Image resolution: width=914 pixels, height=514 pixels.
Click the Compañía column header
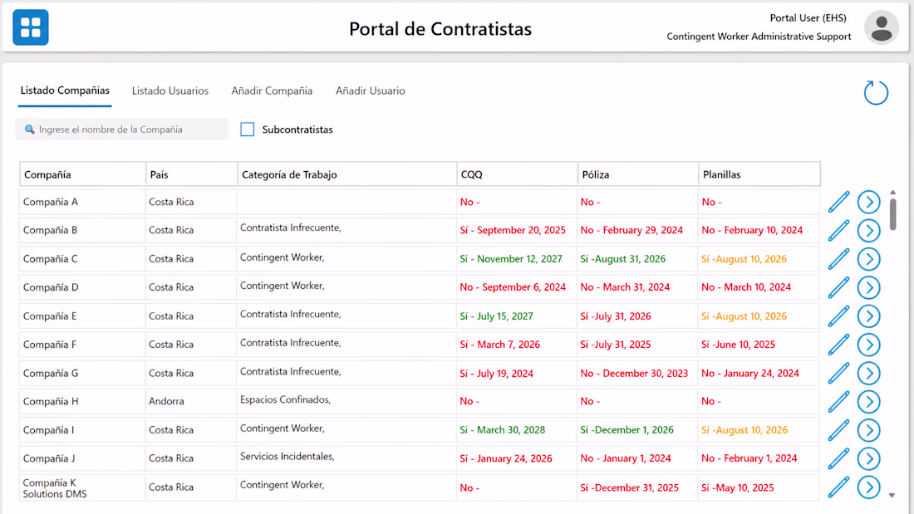83,174
